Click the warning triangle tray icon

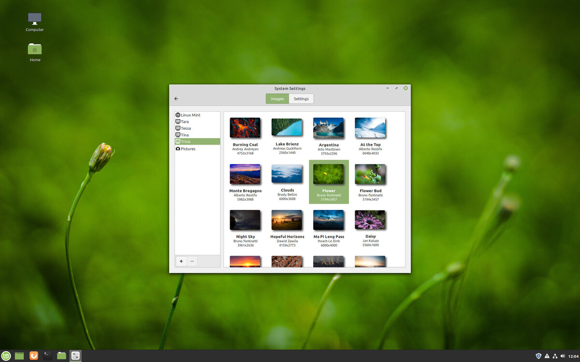(547, 356)
